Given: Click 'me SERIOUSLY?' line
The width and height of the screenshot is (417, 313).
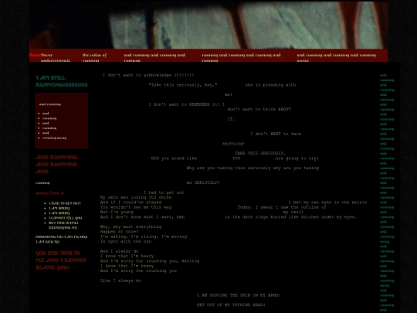Looking at the screenshot, I should point(203,182).
